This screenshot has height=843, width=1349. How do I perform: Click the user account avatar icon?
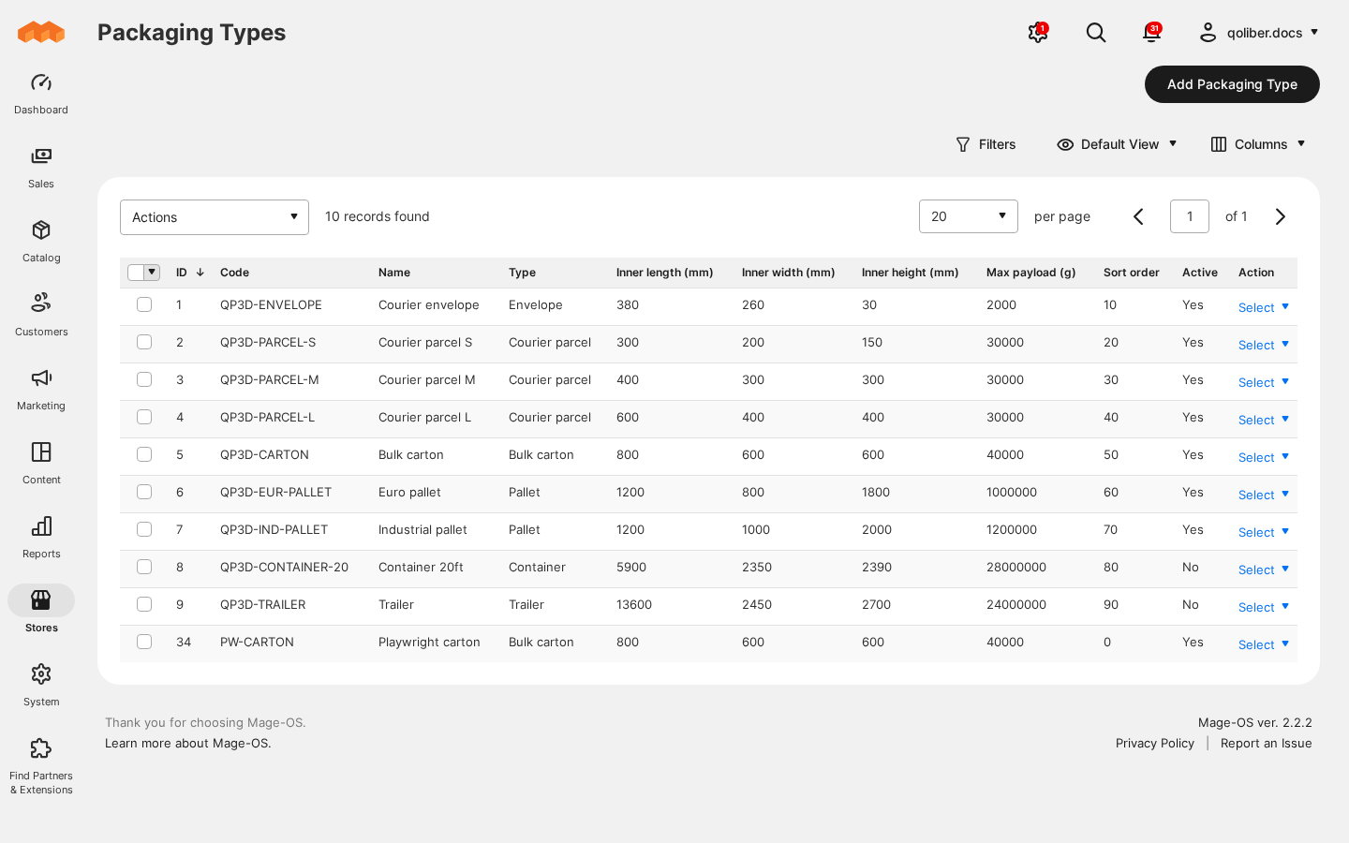[x=1208, y=33]
